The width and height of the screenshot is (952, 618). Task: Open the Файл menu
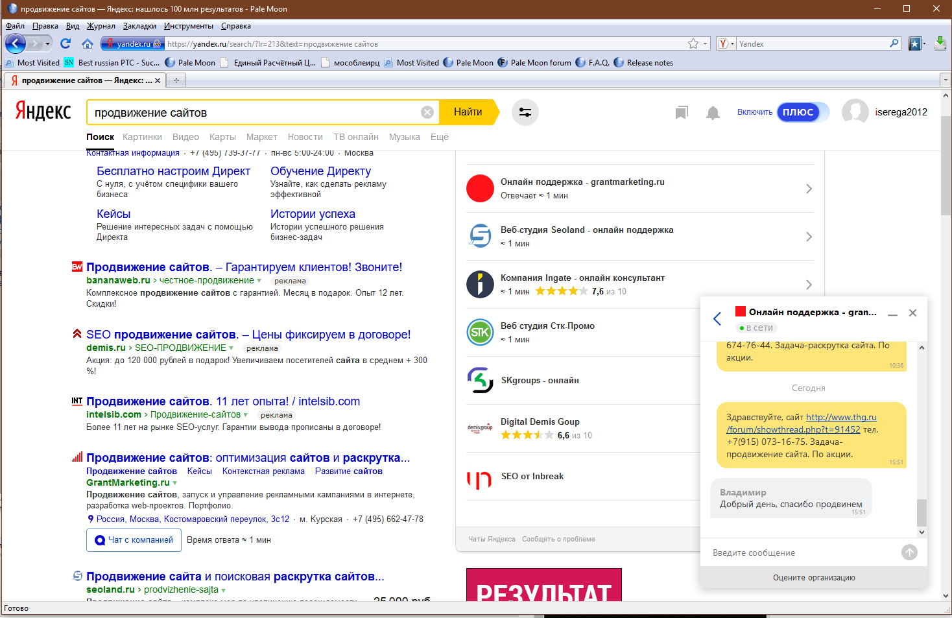(15, 26)
